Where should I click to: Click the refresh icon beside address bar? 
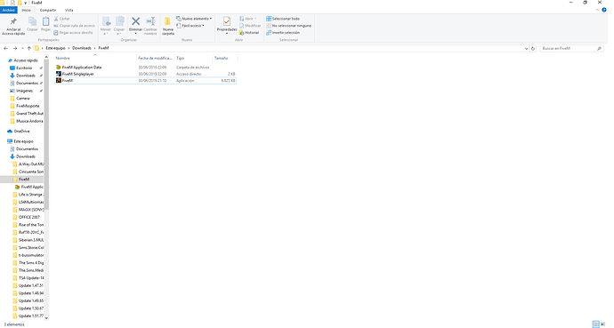533,49
